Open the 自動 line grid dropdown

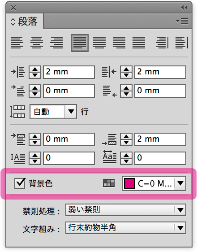[71, 112]
